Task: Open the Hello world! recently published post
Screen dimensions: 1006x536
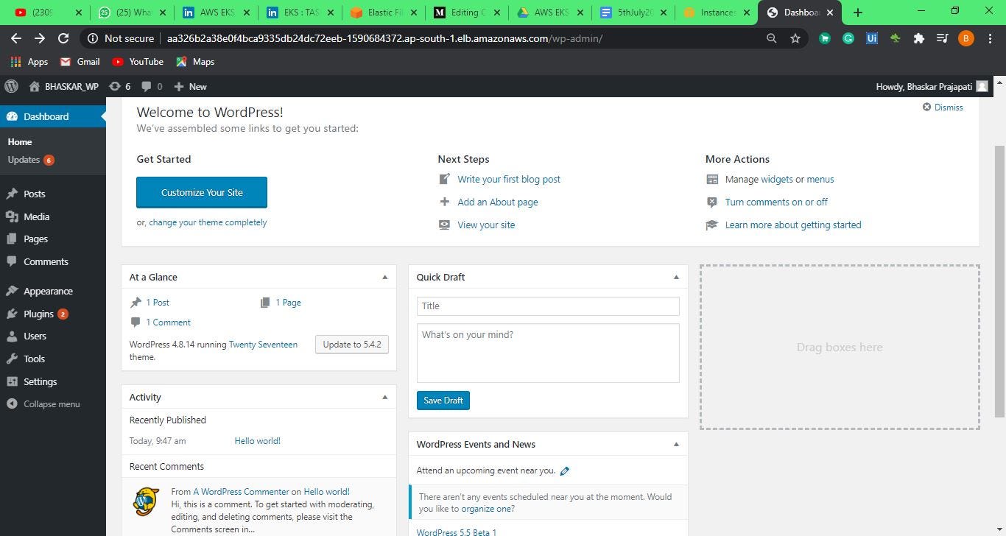Action: 257,441
